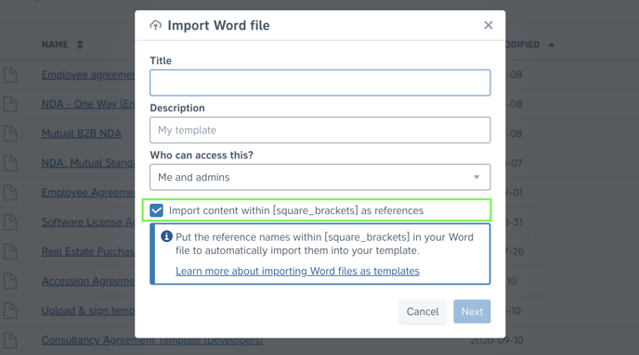Click the info icon in the hint box
Screen dimensions: 639x355
coord(166,236)
